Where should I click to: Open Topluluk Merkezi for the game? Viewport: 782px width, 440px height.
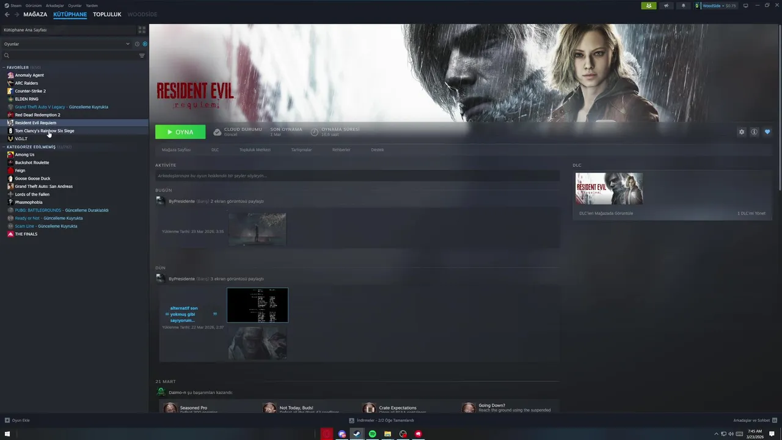pos(255,150)
